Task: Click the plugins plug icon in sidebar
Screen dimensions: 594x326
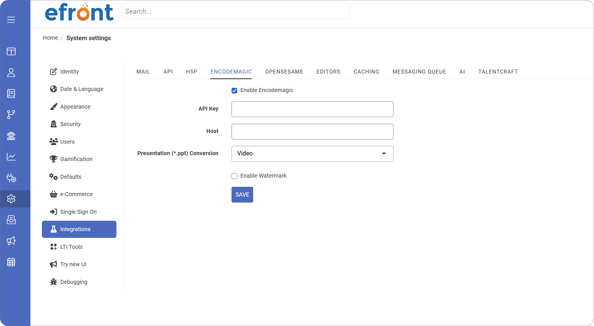Action: (x=11, y=178)
